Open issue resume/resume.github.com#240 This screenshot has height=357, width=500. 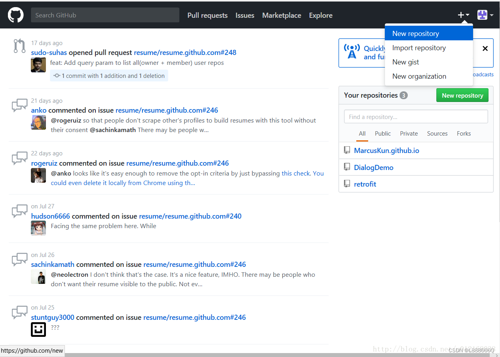[190, 216]
